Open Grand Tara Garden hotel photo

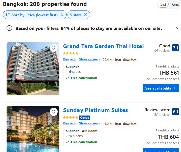[33, 69]
